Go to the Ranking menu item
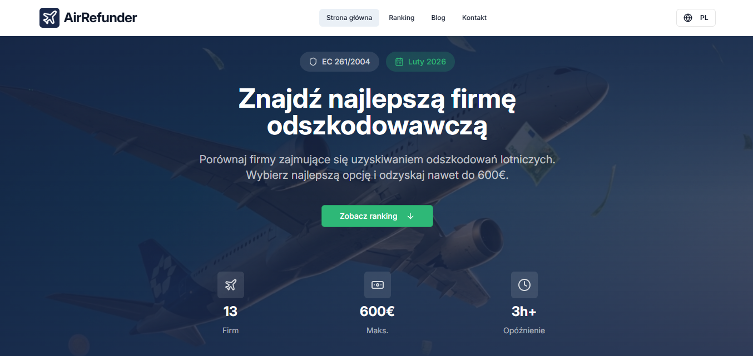Image resolution: width=753 pixels, height=356 pixels. click(402, 18)
